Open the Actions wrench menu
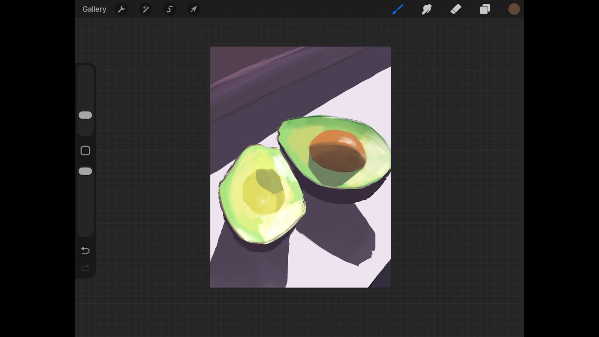Image resolution: width=599 pixels, height=337 pixels. coord(122,9)
